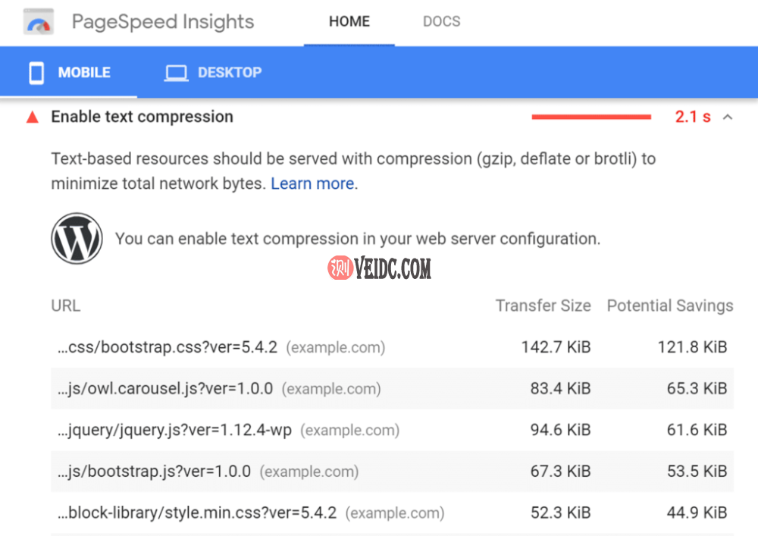Click the VEIDC.COM watermark stamp

[381, 268]
